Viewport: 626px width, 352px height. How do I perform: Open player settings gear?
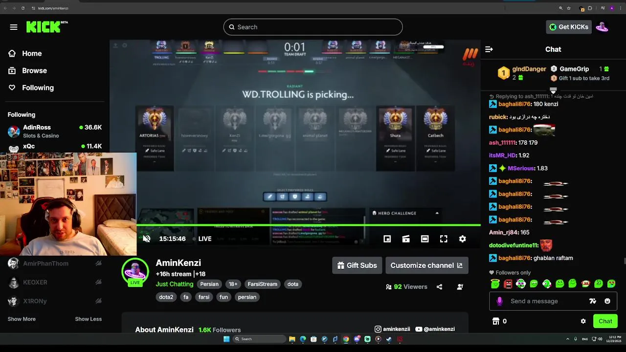[462, 239]
